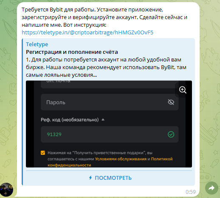The height and width of the screenshot is (198, 220).
Task: Click the Bybit registration preview image
Action: tap(109, 124)
